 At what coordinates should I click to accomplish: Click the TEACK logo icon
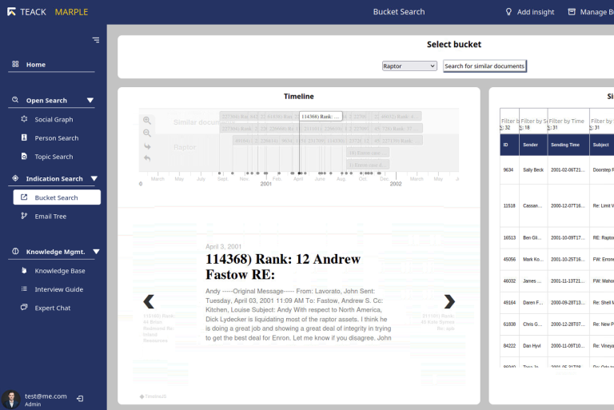pyautogui.click(x=11, y=12)
